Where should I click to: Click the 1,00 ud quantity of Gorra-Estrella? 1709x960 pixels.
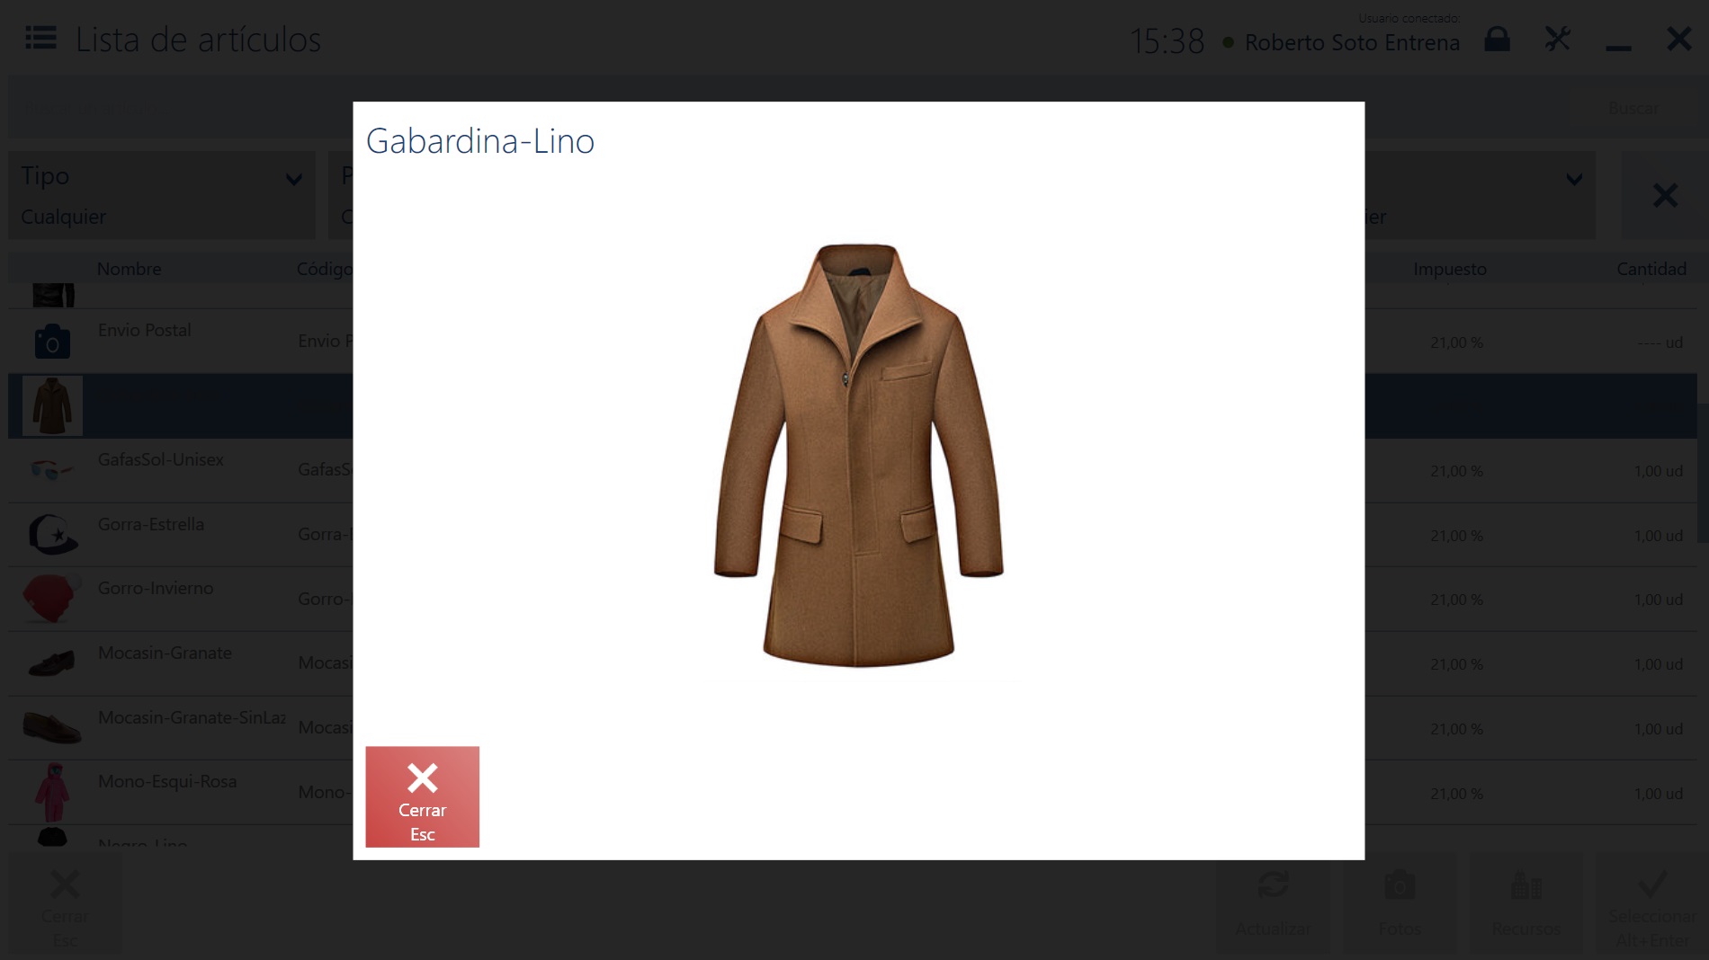(x=1658, y=536)
